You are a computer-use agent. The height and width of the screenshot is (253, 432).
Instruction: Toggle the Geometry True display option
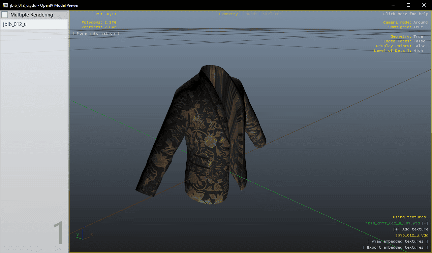click(418, 37)
